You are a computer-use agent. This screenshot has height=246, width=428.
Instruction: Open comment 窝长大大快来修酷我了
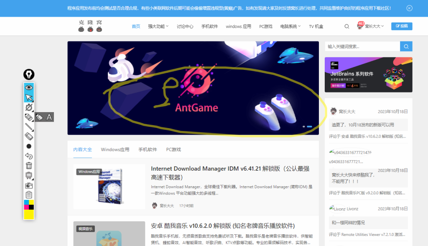click(x=368, y=178)
